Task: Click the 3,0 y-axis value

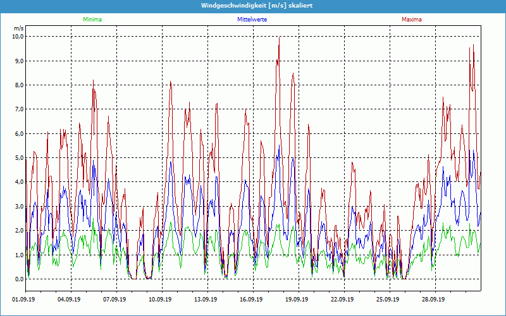Action: point(20,207)
